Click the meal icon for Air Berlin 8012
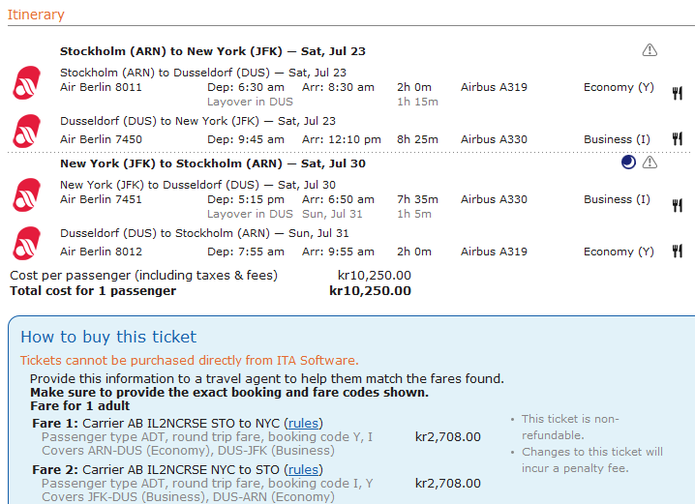Viewport: 695px width, 504px height. click(677, 252)
